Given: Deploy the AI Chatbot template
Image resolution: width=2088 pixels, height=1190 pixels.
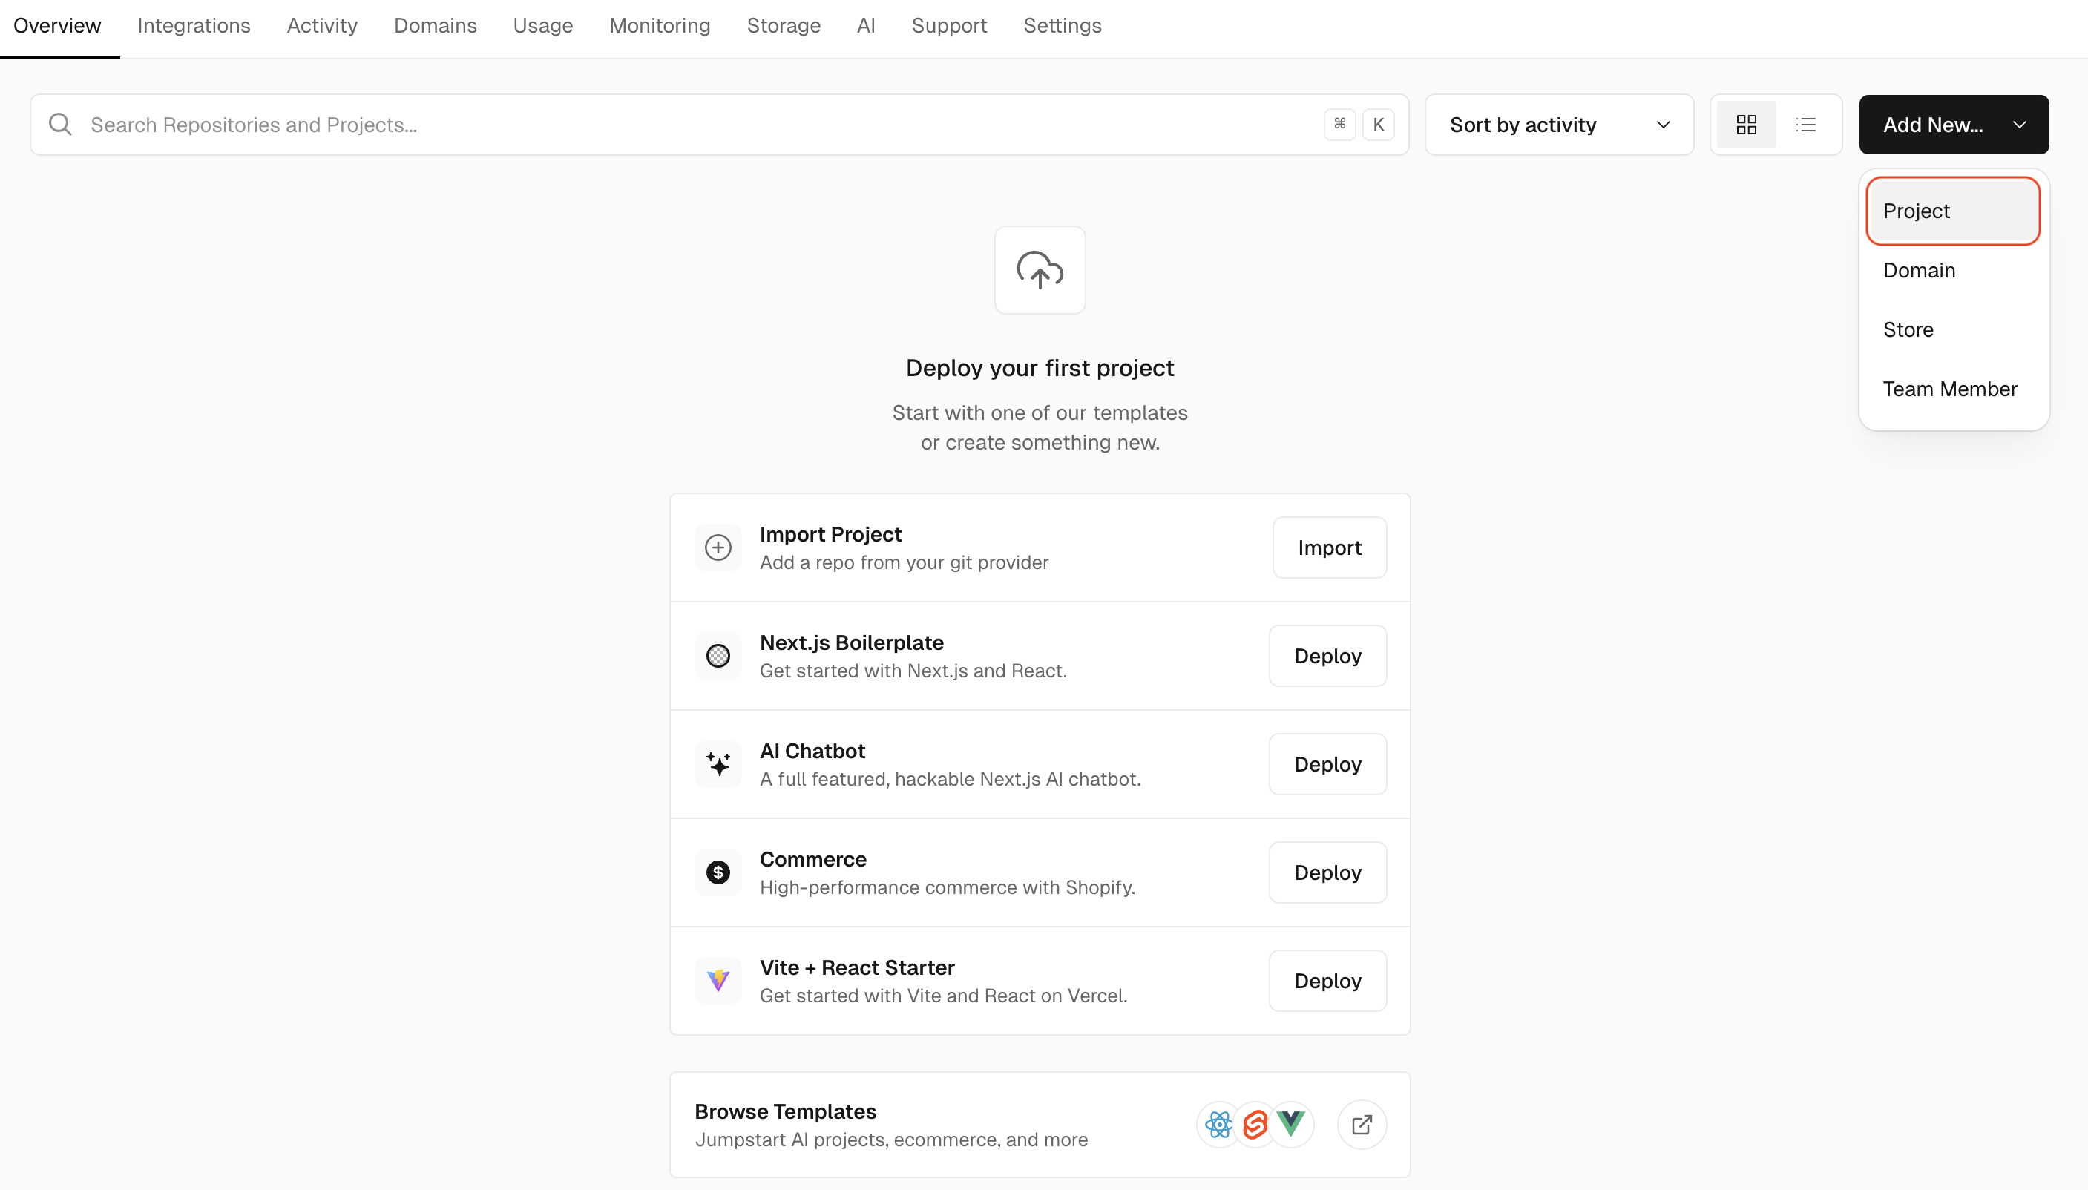Looking at the screenshot, I should [x=1327, y=764].
